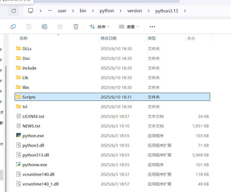Click the python313.dll file icon
The width and height of the screenshot is (231, 192).
click(x=19, y=155)
